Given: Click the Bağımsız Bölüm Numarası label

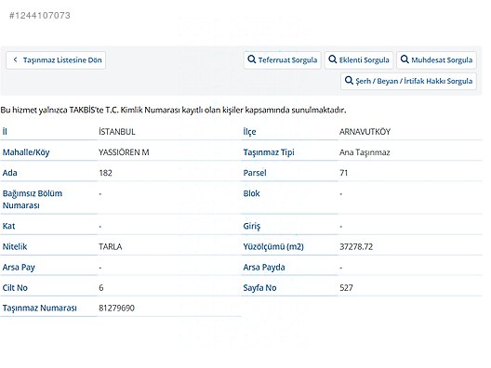Looking at the screenshot, I should 33,199.
